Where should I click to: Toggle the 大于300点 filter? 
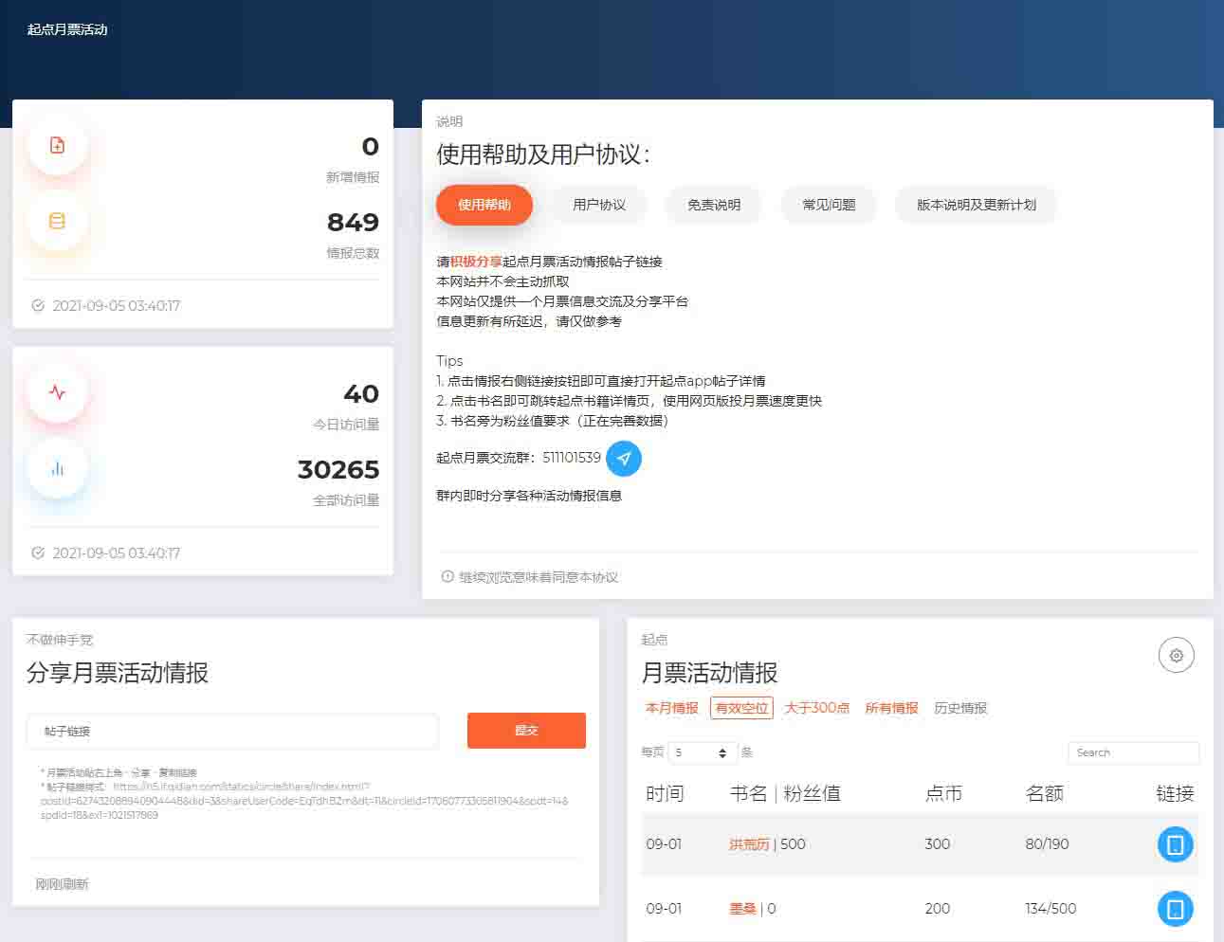point(816,708)
